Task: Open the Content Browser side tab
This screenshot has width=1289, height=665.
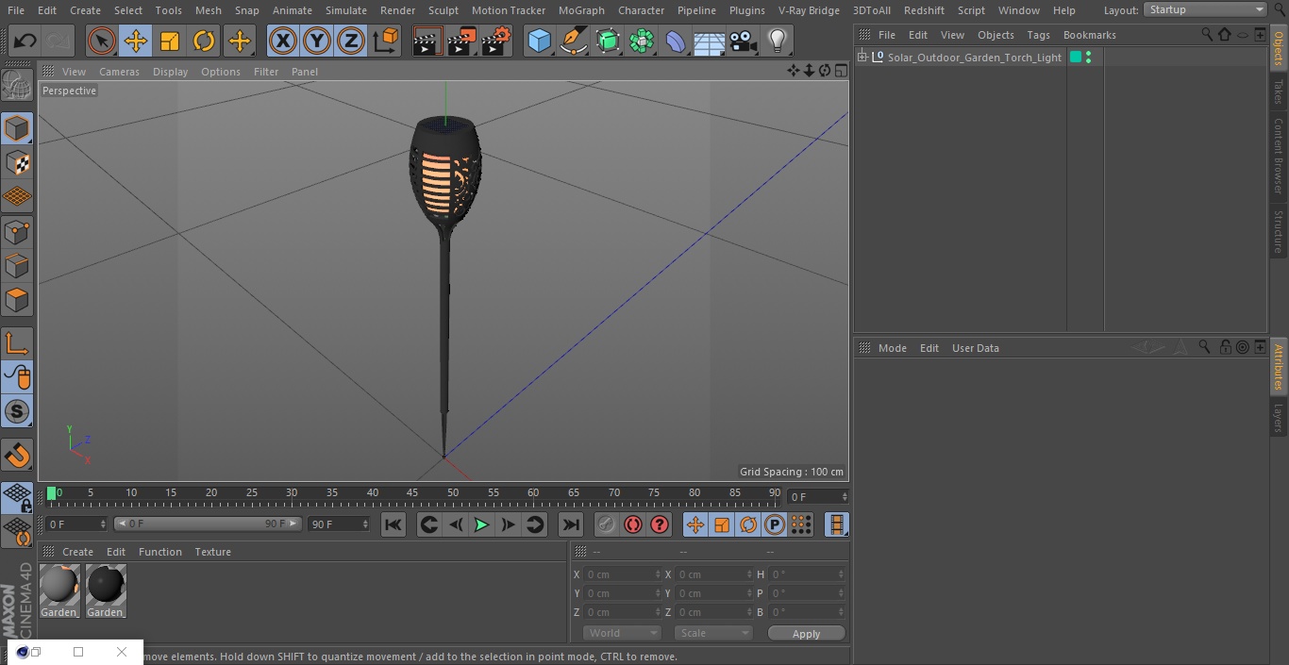Action: 1279,155
